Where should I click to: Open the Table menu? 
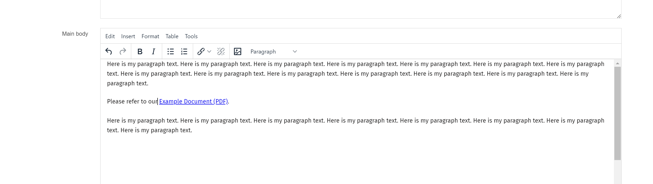tap(172, 36)
